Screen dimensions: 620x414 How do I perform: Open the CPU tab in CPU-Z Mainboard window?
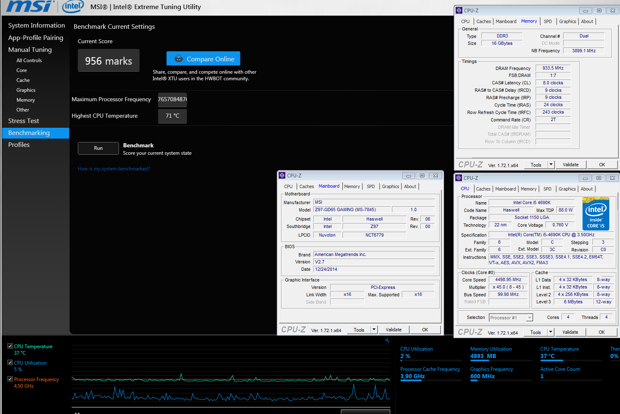point(288,186)
